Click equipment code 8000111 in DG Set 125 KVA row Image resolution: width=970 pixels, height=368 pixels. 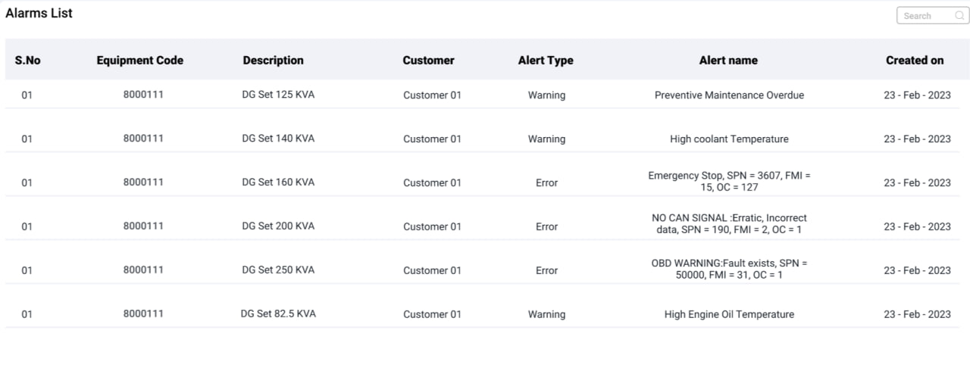(x=143, y=95)
